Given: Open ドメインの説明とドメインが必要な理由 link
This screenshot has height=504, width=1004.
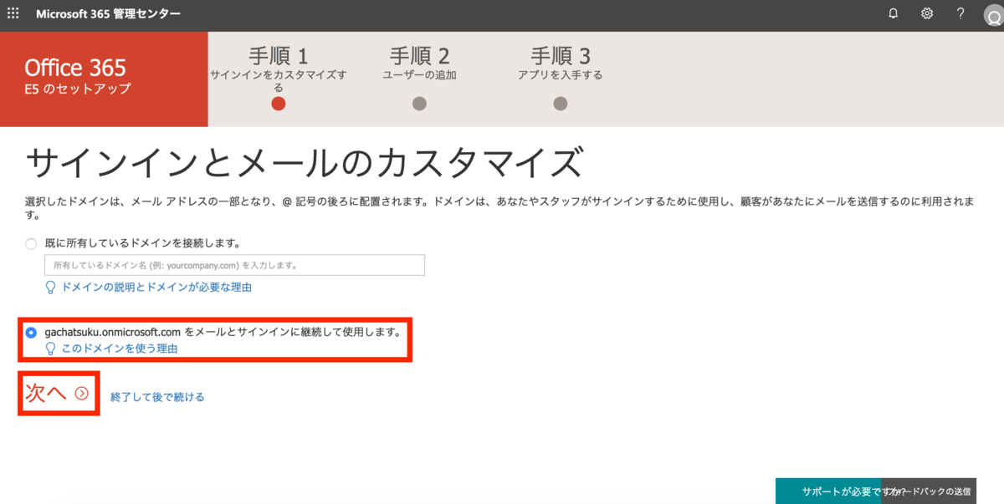Looking at the screenshot, I should [156, 287].
